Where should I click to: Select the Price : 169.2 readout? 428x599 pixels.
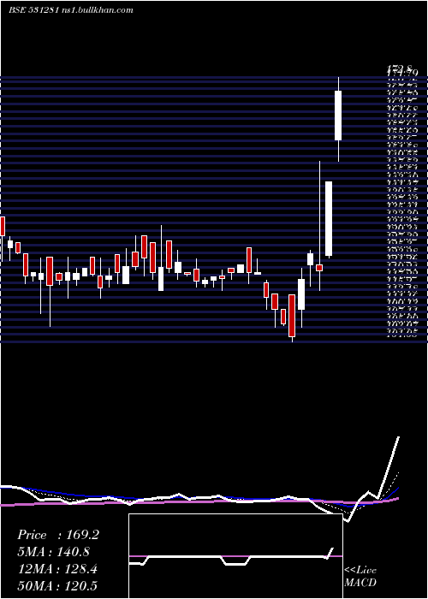click(x=58, y=535)
